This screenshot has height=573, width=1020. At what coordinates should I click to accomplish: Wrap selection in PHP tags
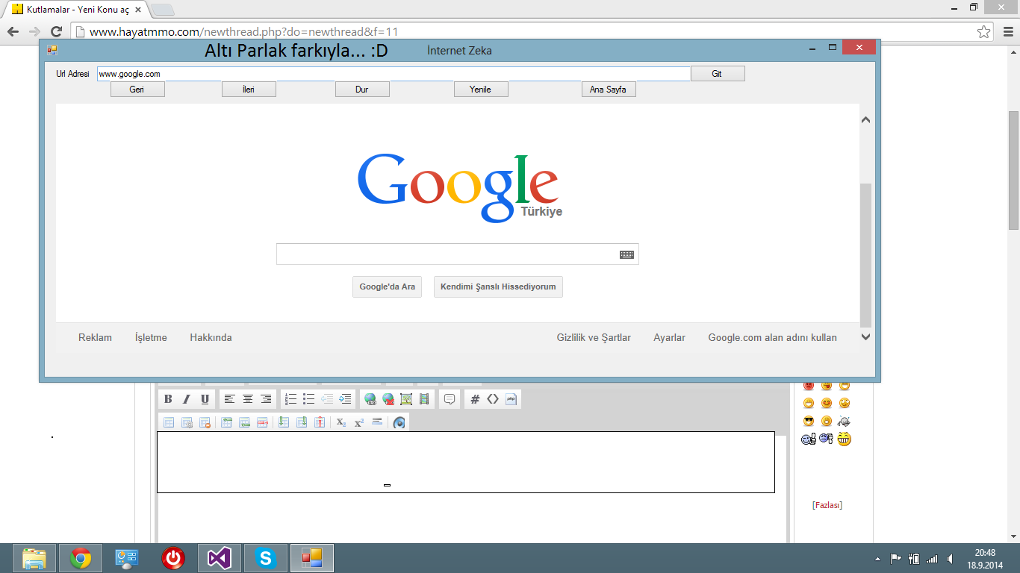511,399
